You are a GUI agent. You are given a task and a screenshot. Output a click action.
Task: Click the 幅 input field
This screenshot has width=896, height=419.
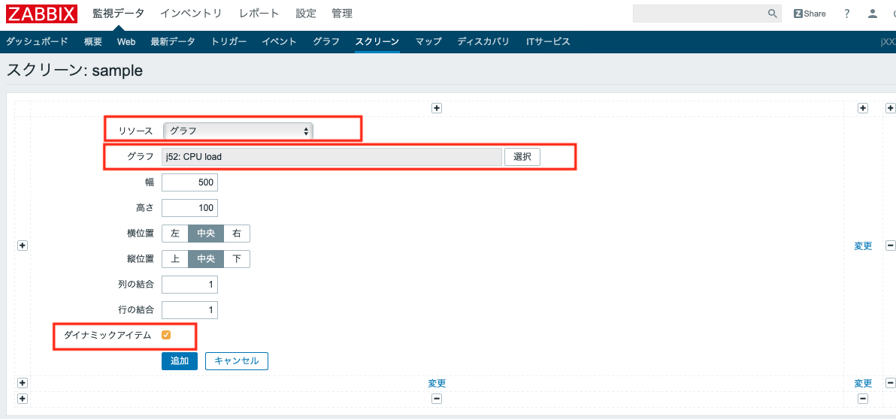[x=189, y=182]
